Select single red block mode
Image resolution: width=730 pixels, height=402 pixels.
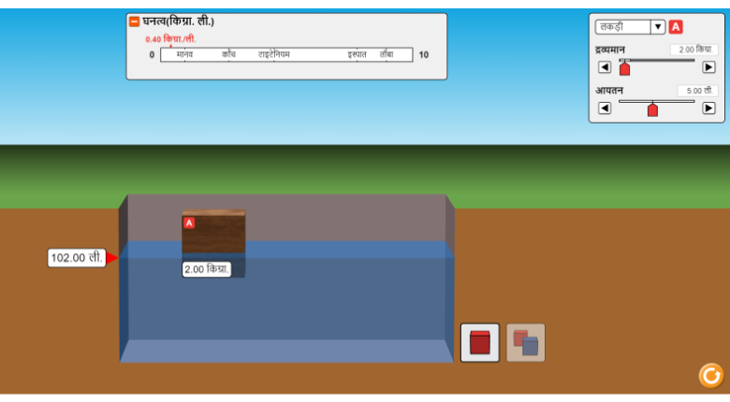coord(480,343)
